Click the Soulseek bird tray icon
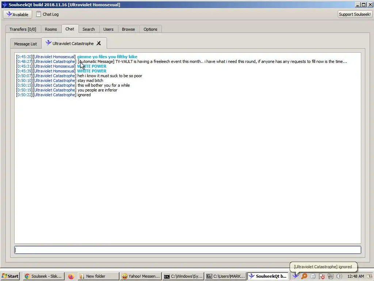Screen dimensions: 374x281 pyautogui.click(x=295, y=276)
